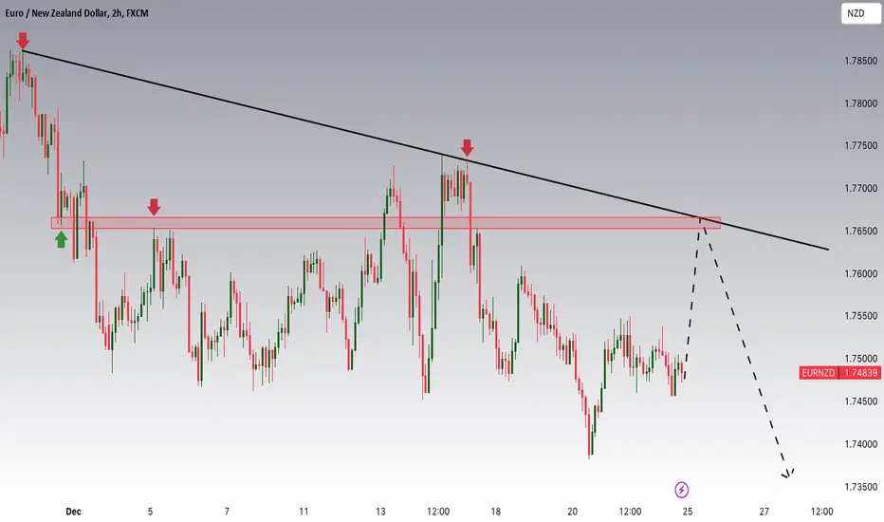Click the 1.74500 price axis label
The width and height of the screenshot is (884, 522).
click(860, 401)
